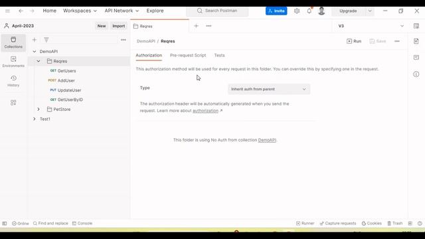
Task: Collapse the Reqres folder
Action: [39, 61]
